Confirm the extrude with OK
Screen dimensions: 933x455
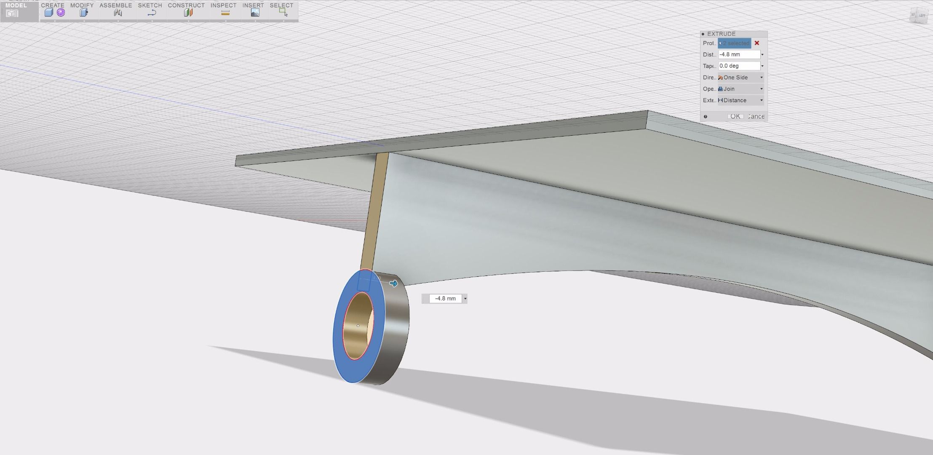click(x=735, y=117)
